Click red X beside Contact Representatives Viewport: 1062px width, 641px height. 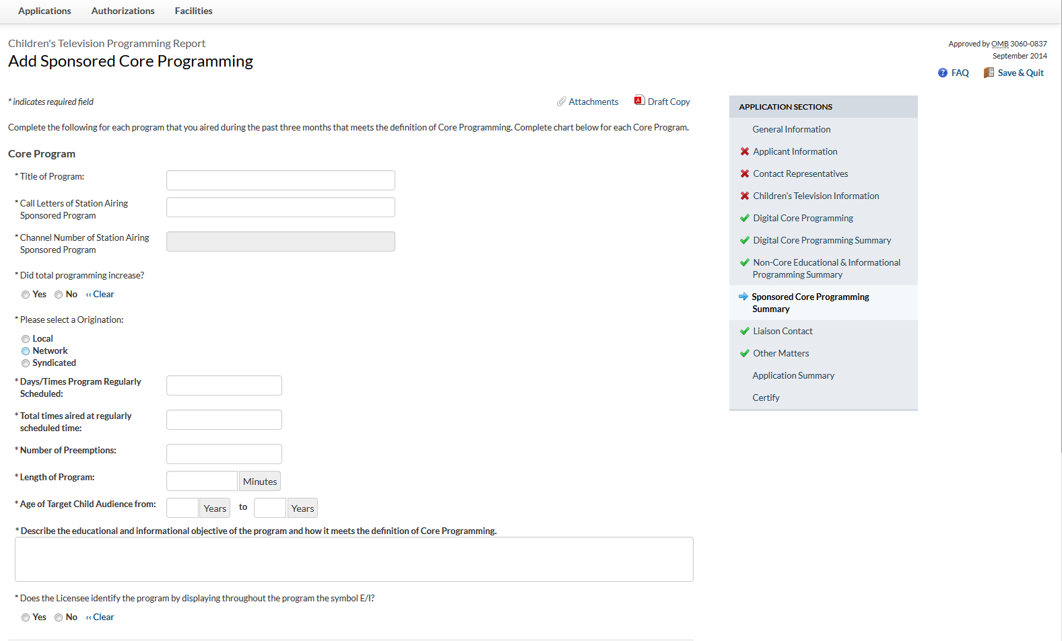tap(745, 174)
